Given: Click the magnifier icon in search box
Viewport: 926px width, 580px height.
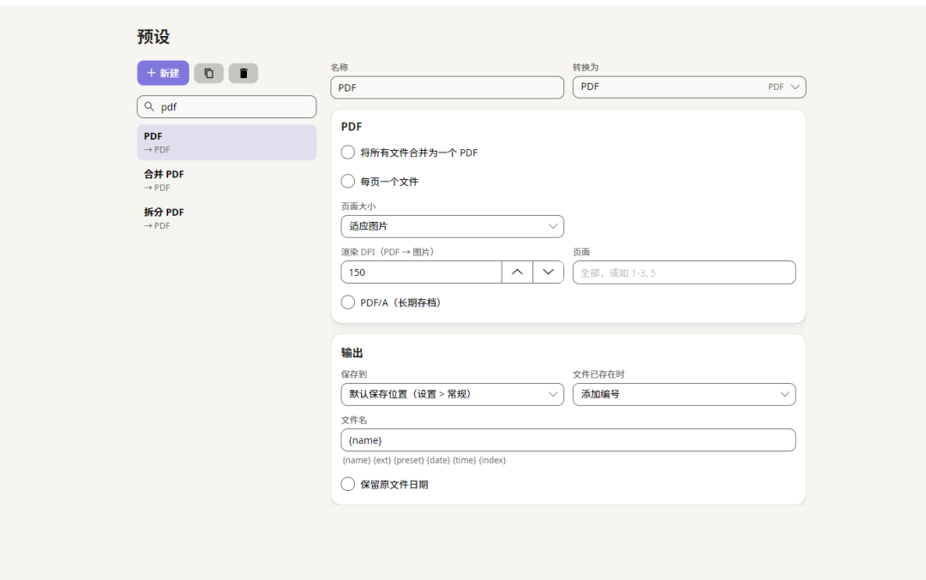Looking at the screenshot, I should pyautogui.click(x=149, y=107).
